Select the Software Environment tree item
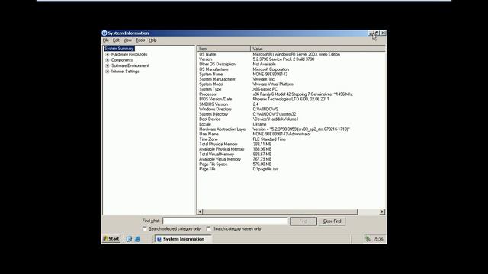 pyautogui.click(x=130, y=66)
